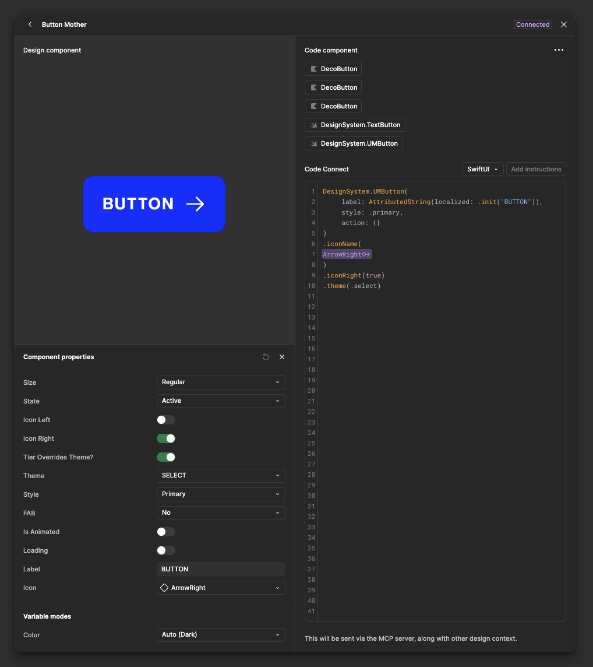Open the Size dropdown showing Regular

coord(221,382)
